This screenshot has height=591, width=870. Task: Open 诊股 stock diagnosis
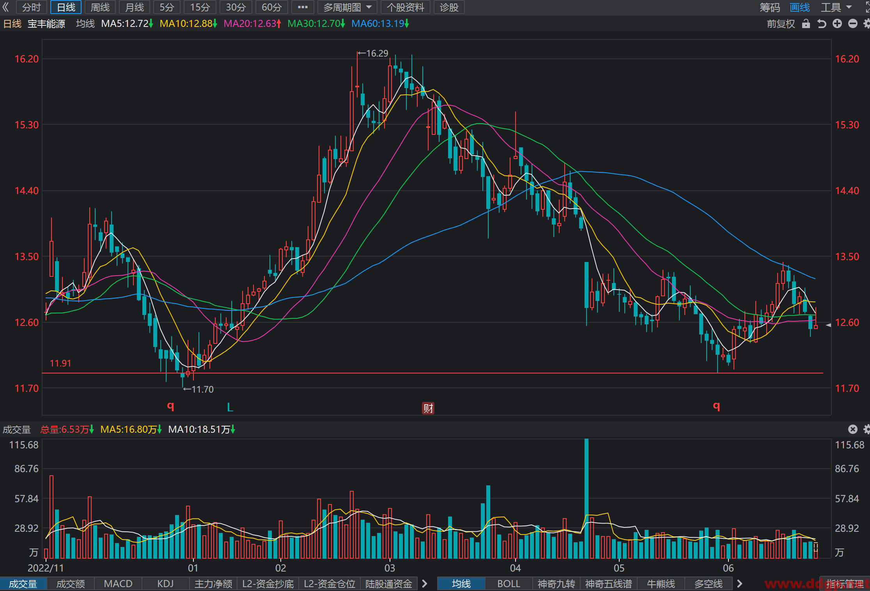[449, 7]
